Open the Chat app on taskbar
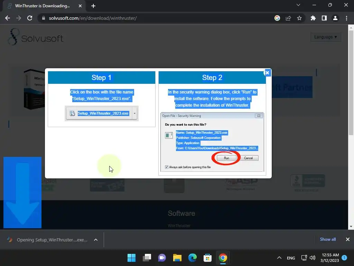Image resolution: width=354 pixels, height=266 pixels. click(x=162, y=258)
